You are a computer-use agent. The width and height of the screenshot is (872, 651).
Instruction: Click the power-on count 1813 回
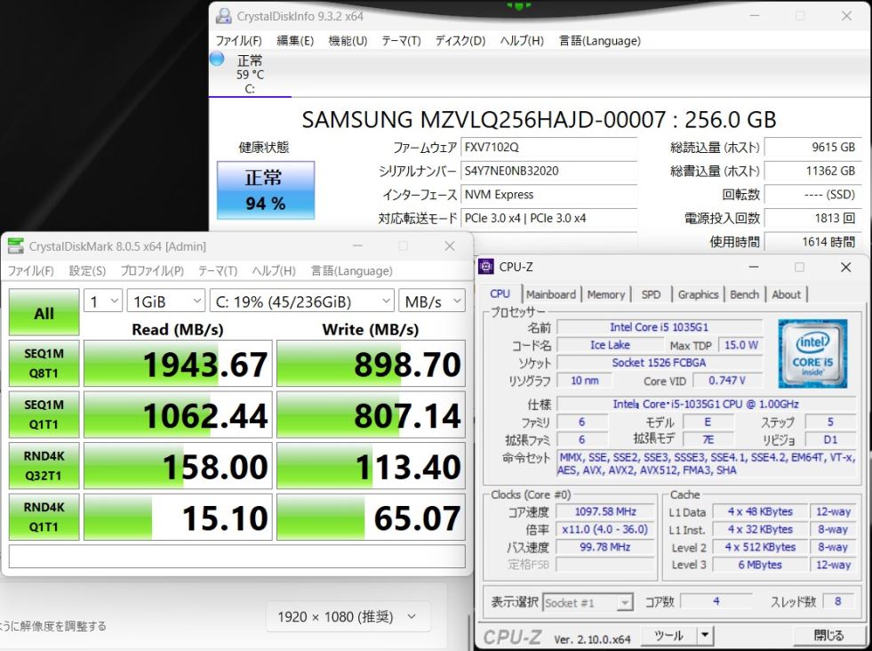tap(812, 218)
